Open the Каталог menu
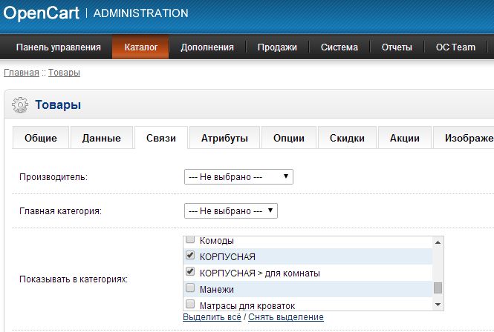Screen dimensions: 494x332 tap(141, 47)
